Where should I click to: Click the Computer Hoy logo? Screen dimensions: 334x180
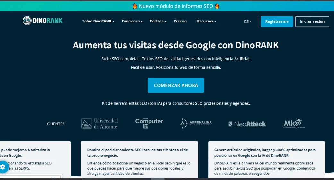coord(149,123)
